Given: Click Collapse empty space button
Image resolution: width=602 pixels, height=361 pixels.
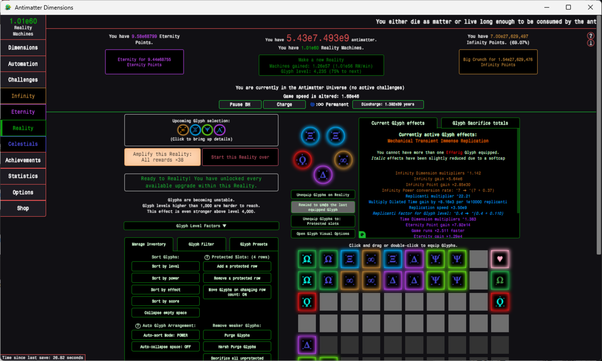Looking at the screenshot, I should point(166,312).
